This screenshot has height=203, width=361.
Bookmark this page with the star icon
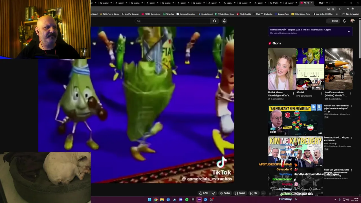pos(333,9)
